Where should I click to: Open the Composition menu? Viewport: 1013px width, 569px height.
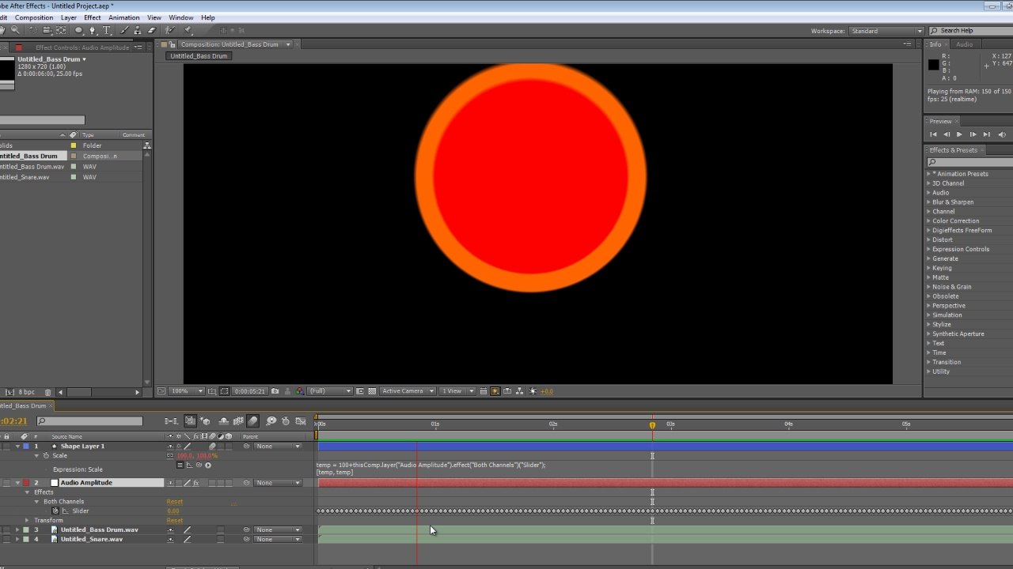(34, 17)
